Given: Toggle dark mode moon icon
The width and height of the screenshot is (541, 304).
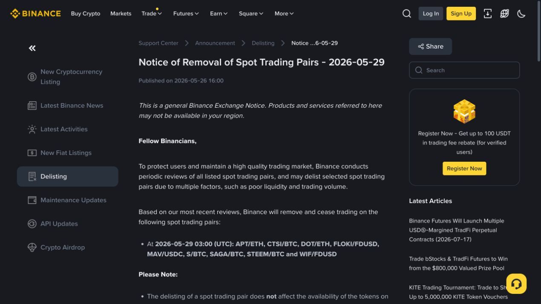Looking at the screenshot, I should pos(521,14).
